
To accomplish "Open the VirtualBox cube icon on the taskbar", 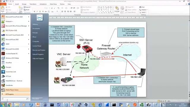I will point(86,105).
